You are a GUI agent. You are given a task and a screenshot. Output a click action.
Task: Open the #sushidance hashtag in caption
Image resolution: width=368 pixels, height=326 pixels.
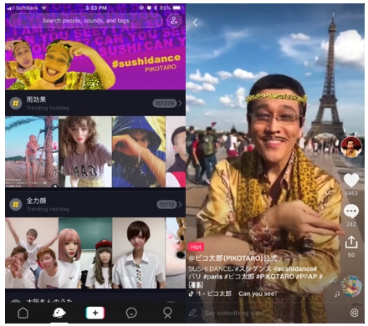(x=295, y=269)
